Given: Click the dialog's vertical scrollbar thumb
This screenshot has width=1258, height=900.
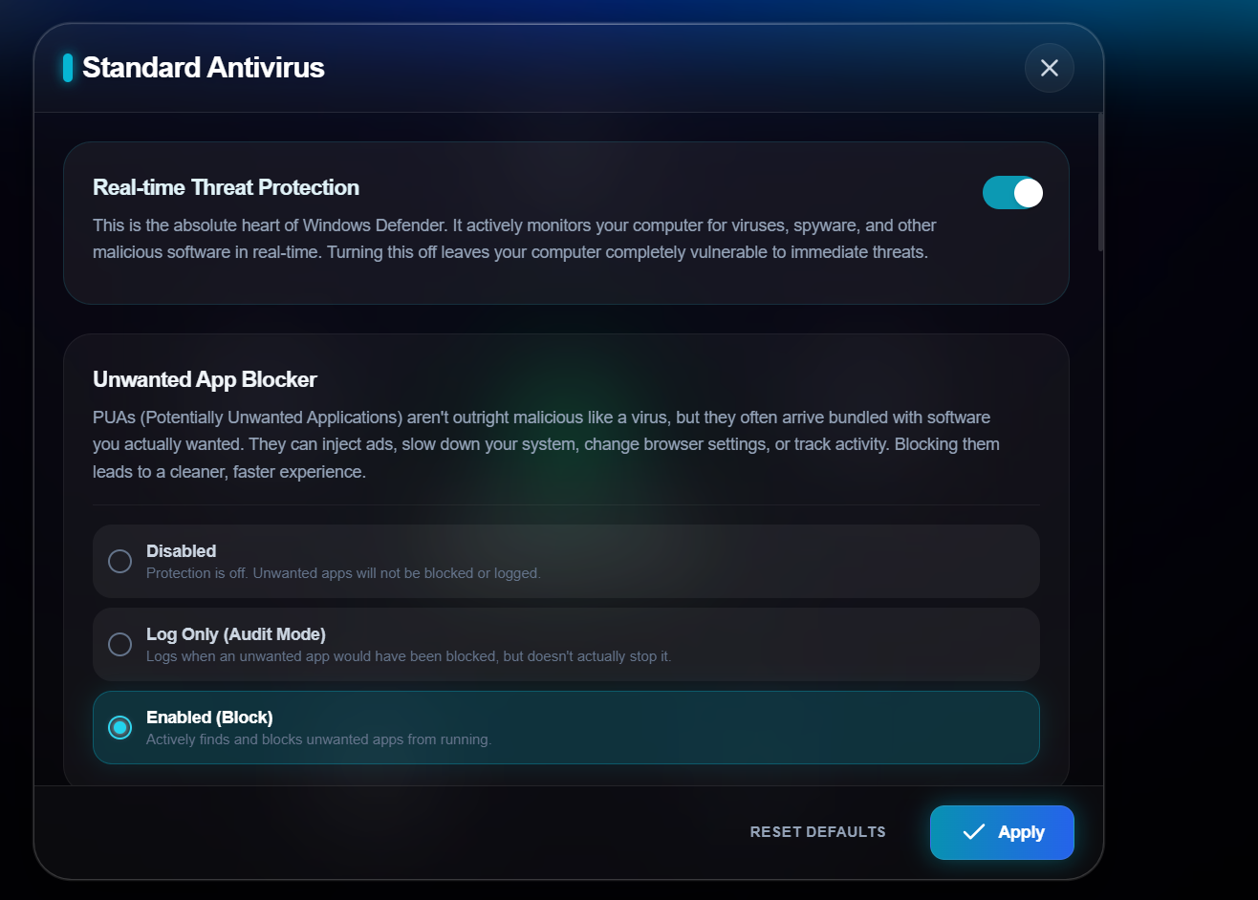Looking at the screenshot, I should click(x=1100, y=182).
